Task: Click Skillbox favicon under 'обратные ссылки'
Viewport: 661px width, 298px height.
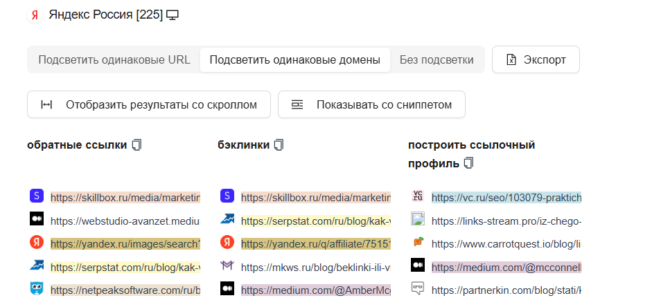Action: [x=37, y=196]
